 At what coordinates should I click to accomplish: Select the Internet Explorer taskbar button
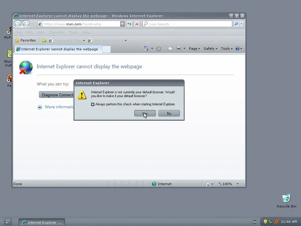(42, 222)
